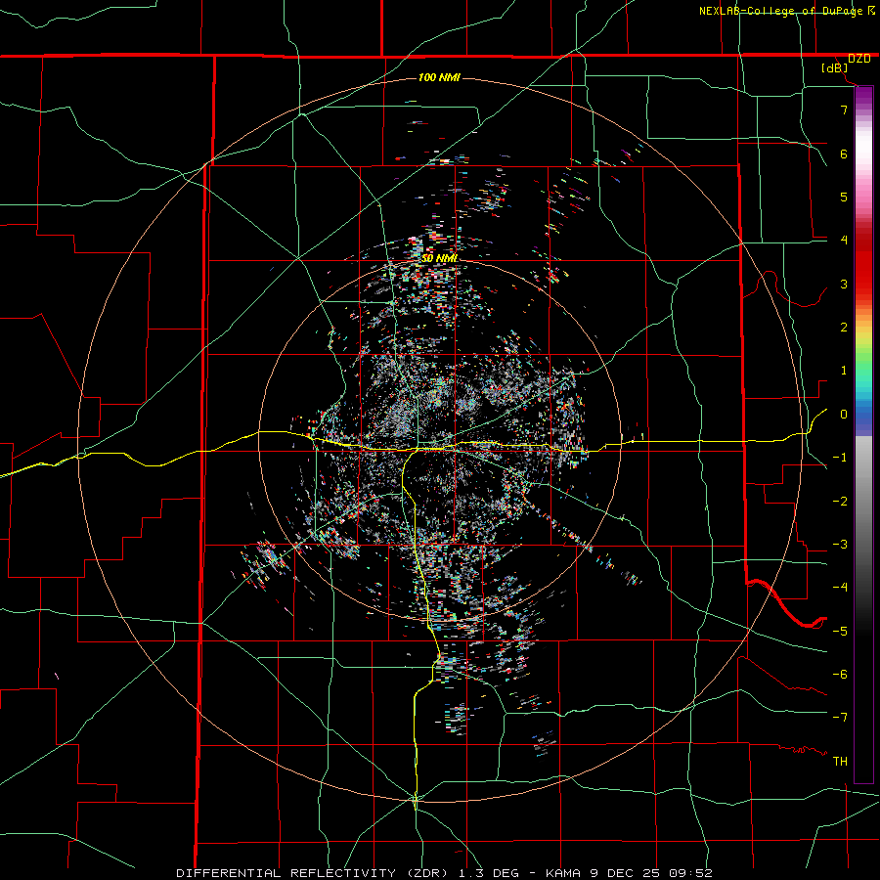Image resolution: width=880 pixels, height=880 pixels.
Task: Select the -5 scale value
Action: tap(840, 632)
